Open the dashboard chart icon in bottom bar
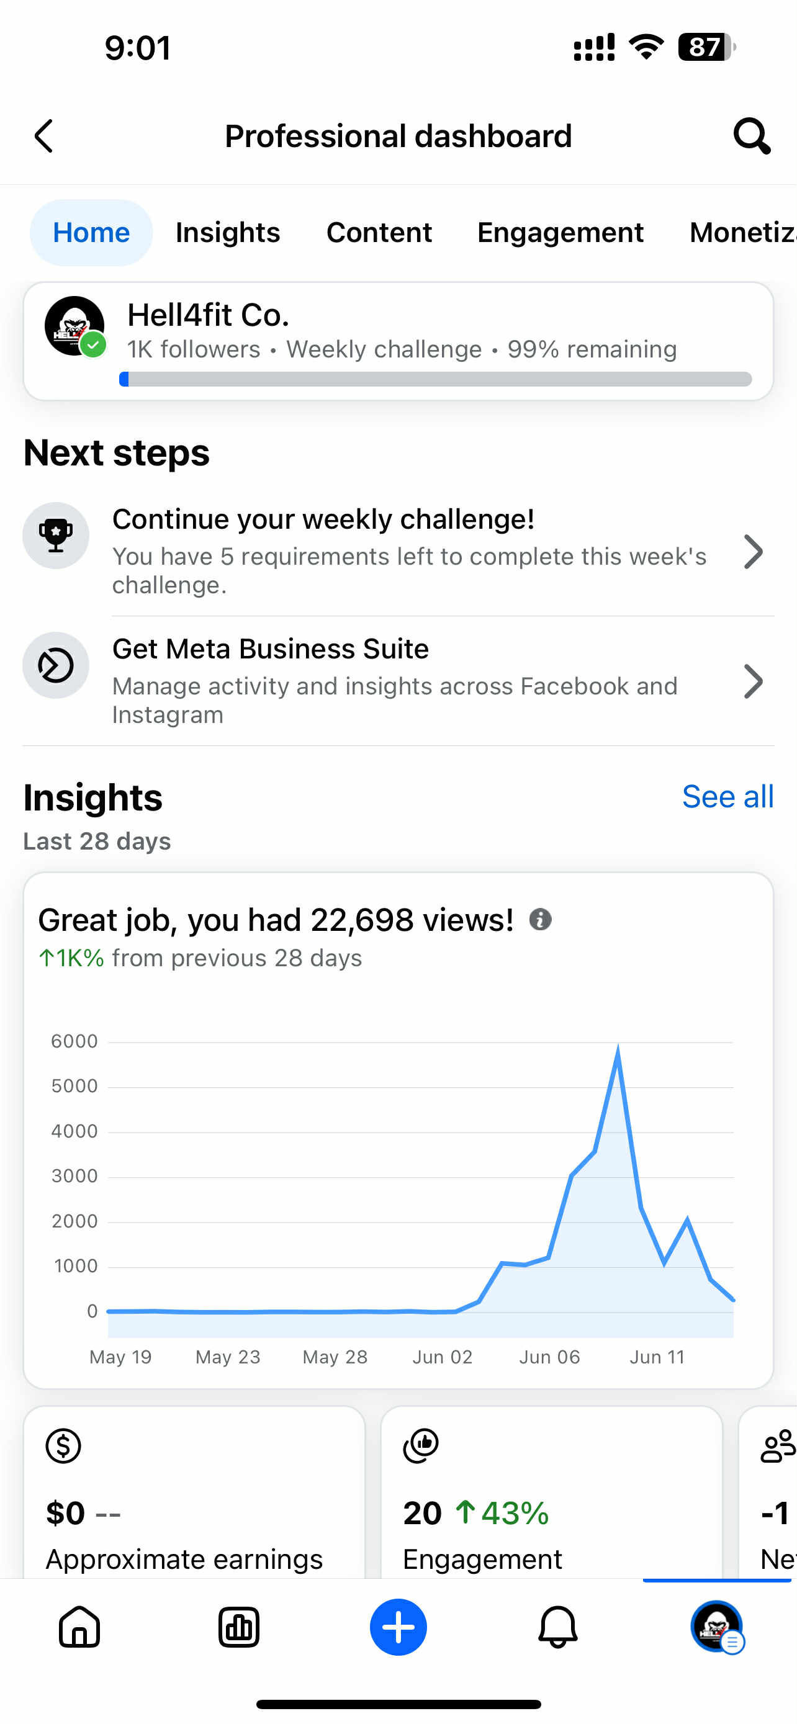797x1724 pixels. point(239,1627)
